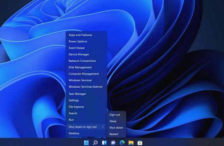Open Microsoft Edge from taskbar

coord(122,142)
